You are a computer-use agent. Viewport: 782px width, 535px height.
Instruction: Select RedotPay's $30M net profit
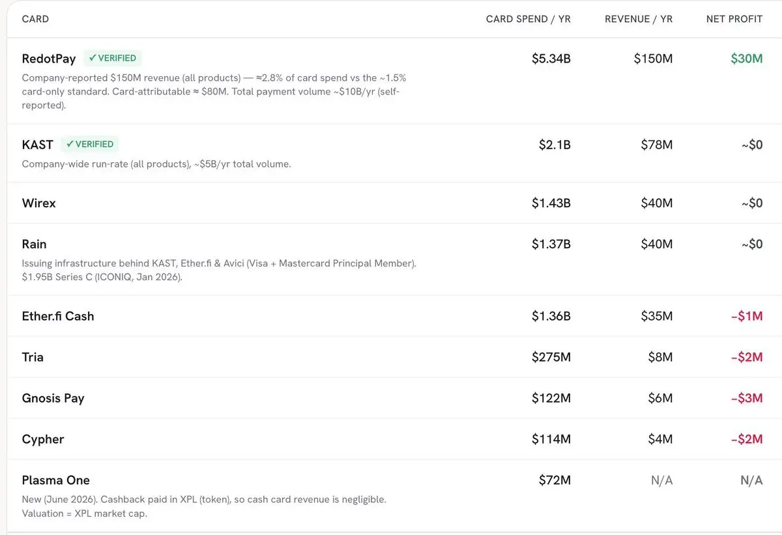pos(747,59)
